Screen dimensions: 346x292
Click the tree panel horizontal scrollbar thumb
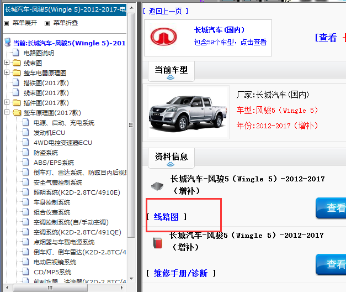point(50,288)
